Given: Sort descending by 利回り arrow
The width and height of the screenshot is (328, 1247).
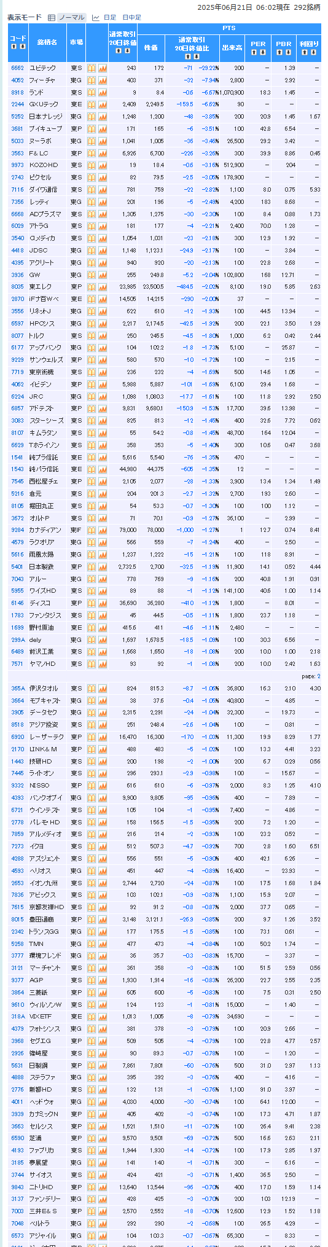Looking at the screenshot, I should pos(313,52).
